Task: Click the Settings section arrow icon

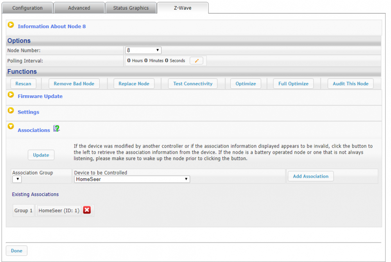Action: point(11,111)
